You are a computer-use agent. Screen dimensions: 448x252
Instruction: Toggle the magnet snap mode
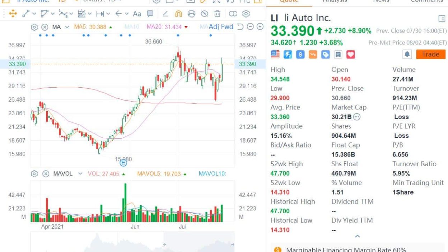pyautogui.click(x=178, y=14)
